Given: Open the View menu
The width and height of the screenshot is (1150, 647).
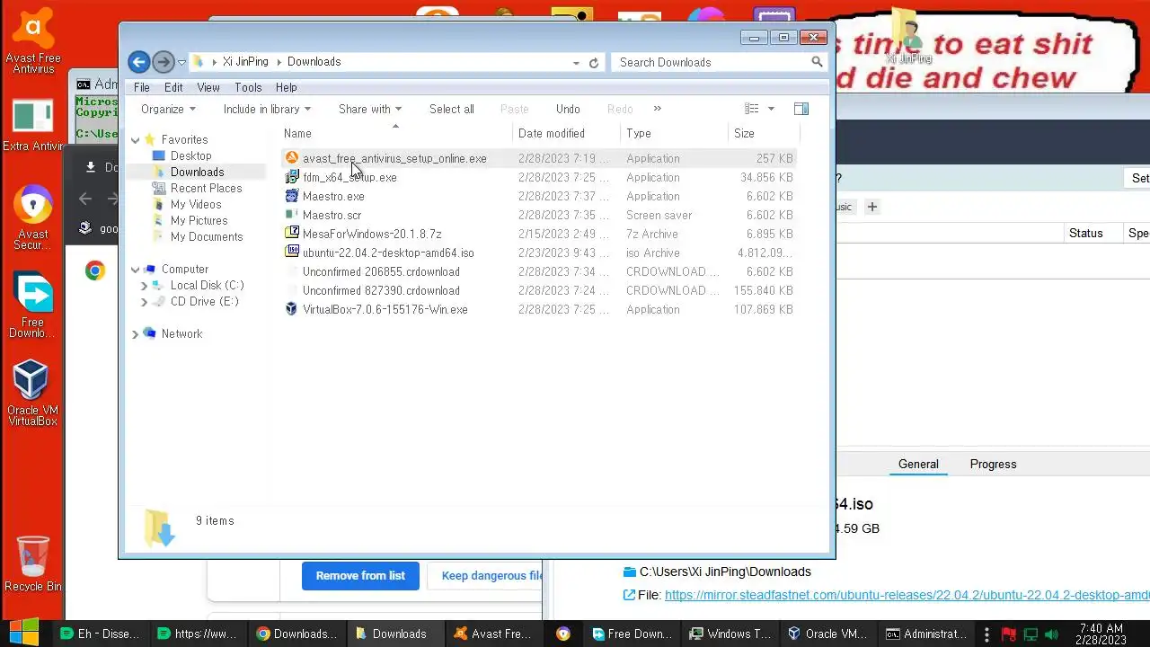Looking at the screenshot, I should (x=208, y=87).
